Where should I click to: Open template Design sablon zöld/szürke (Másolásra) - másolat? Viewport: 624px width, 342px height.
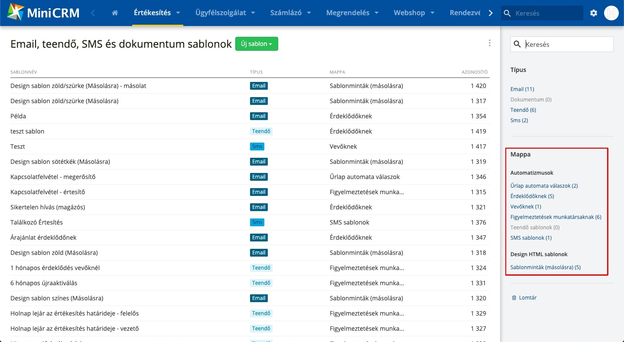click(x=78, y=86)
